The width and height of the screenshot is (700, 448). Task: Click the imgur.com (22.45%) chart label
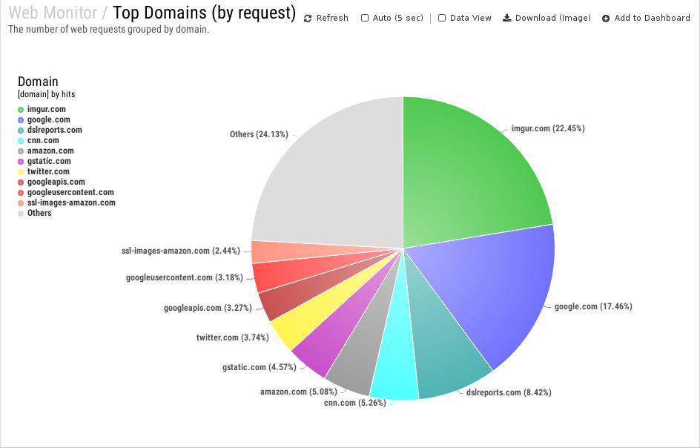548,128
